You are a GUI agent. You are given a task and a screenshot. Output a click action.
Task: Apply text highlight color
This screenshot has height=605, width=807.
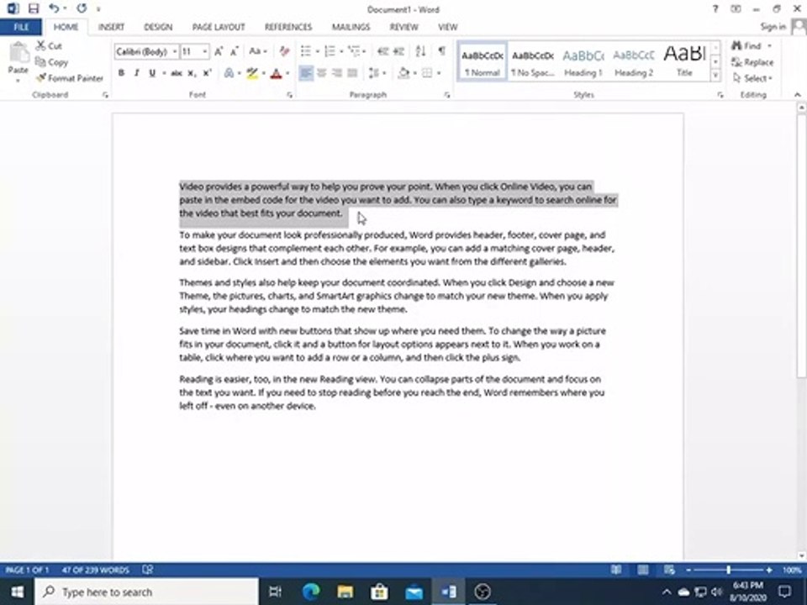pos(251,74)
